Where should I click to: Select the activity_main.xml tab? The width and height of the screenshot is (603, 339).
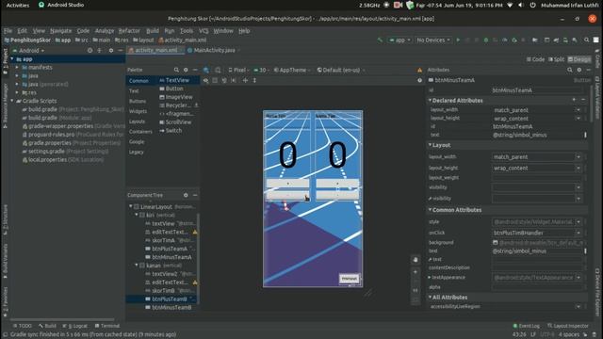click(155, 50)
